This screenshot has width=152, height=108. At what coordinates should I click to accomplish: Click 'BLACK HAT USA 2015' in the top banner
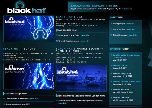pyautogui.click(x=80, y=6)
